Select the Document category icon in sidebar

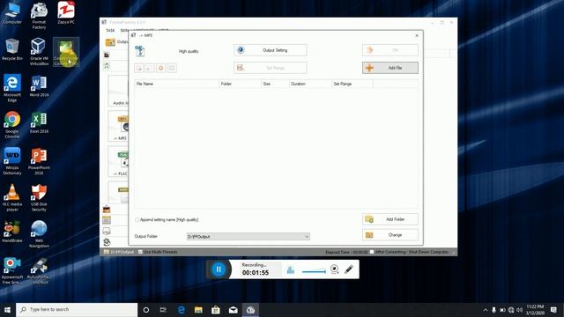coord(107,220)
